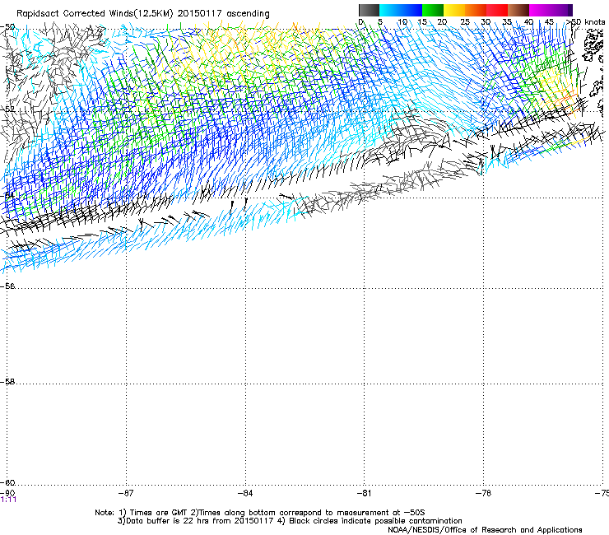Click the 'NOAA/NESDIS/Office of Research and Applications' credit
Screen dimensions: 609x535
(485, 530)
